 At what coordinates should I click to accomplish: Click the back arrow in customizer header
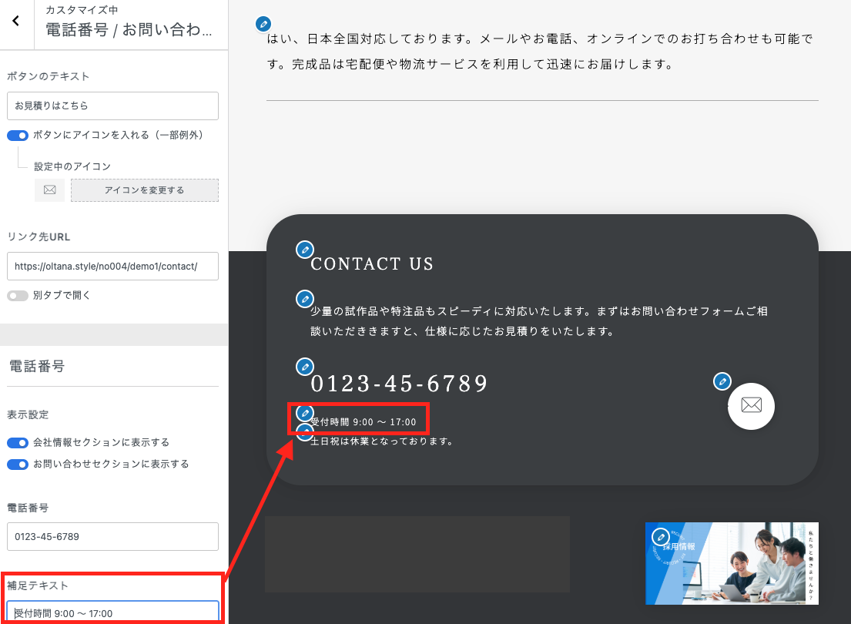click(x=16, y=22)
